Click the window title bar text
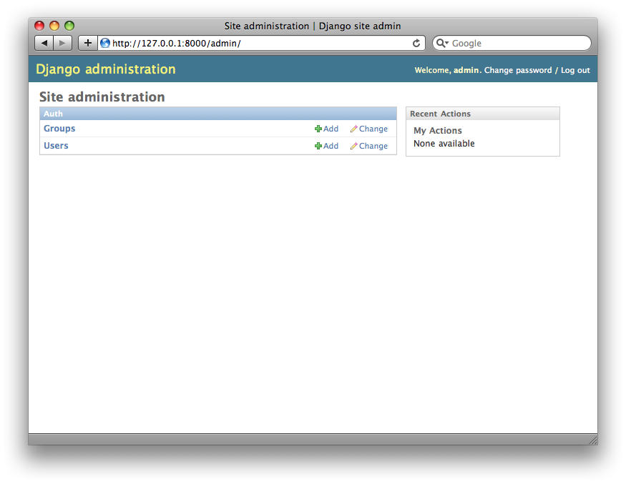 tap(313, 26)
